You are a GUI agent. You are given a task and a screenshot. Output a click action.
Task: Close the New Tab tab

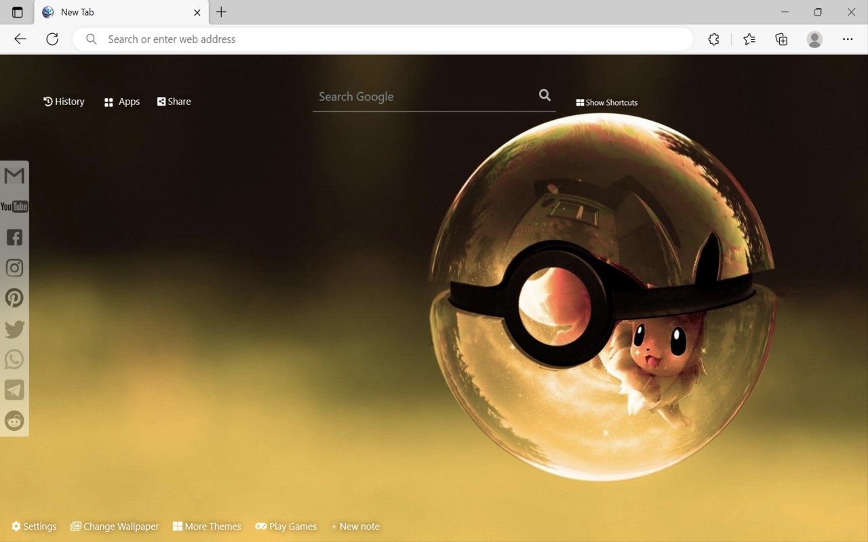tap(197, 12)
